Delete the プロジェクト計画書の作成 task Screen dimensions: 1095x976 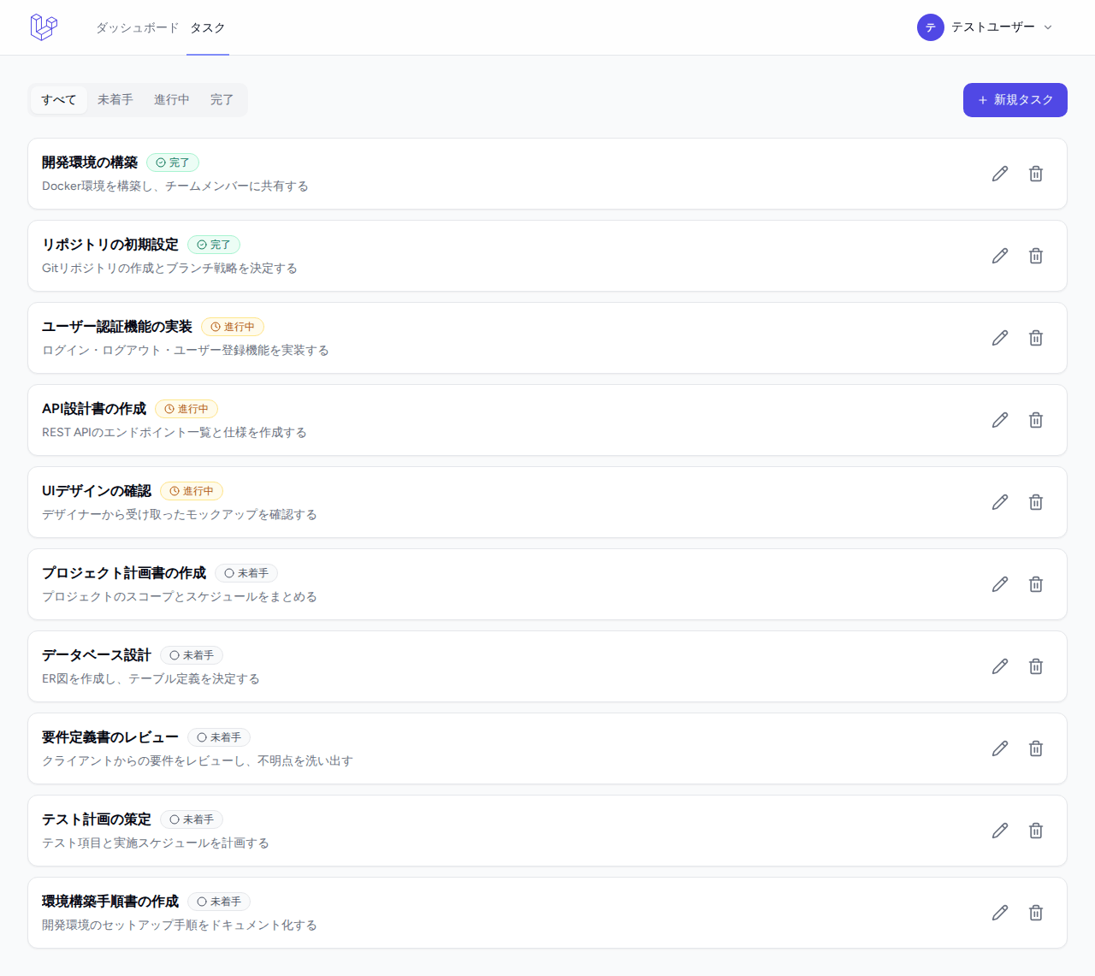[x=1036, y=584]
